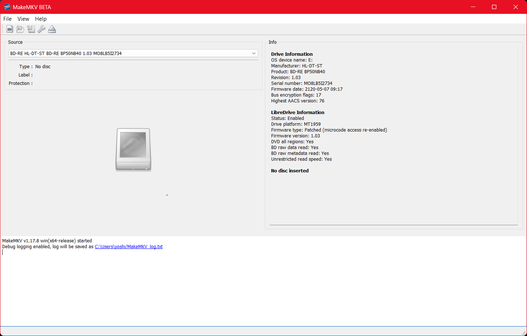Close the MakeMKV window
Viewport: 527px width, 336px height.
tap(516, 7)
